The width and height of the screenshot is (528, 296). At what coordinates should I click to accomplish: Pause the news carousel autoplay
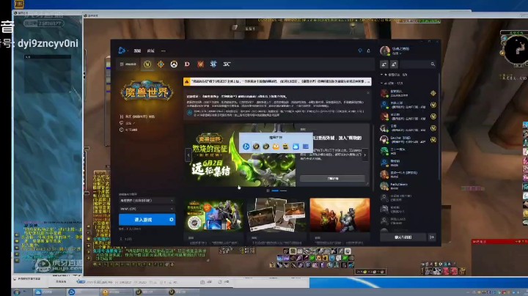point(268,190)
